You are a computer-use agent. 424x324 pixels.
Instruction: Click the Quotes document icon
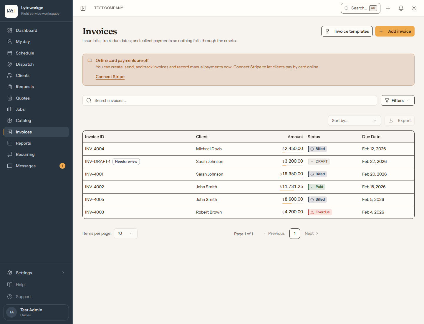tap(10, 98)
